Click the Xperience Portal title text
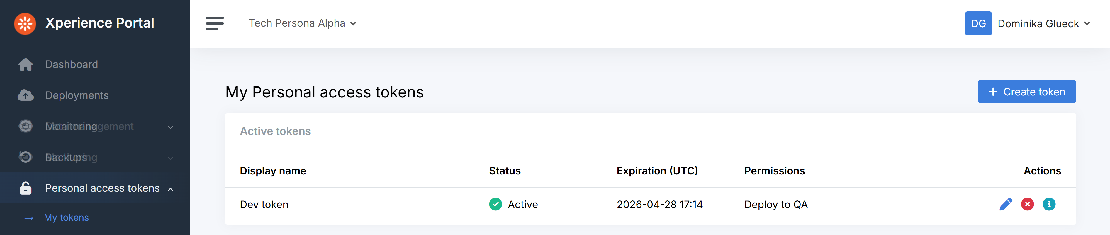The height and width of the screenshot is (235, 1110). 100,23
